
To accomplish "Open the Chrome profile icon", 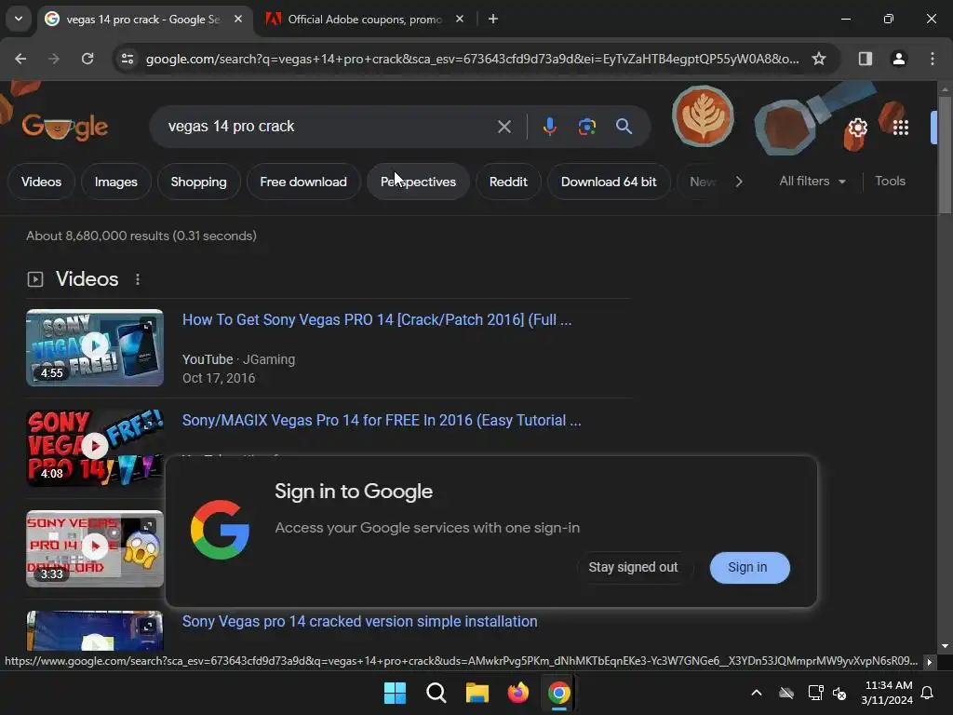I will click(898, 59).
